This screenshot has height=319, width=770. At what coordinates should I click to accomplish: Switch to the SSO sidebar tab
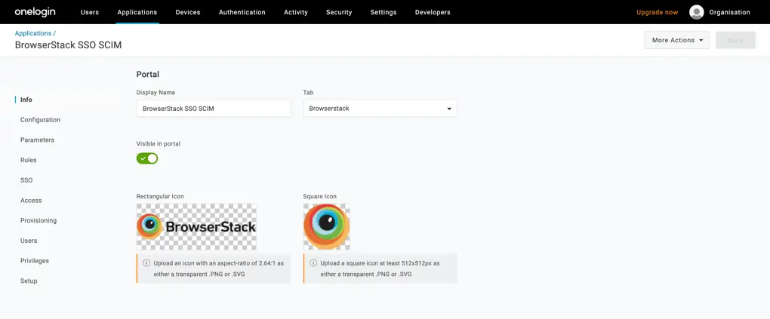(x=26, y=180)
